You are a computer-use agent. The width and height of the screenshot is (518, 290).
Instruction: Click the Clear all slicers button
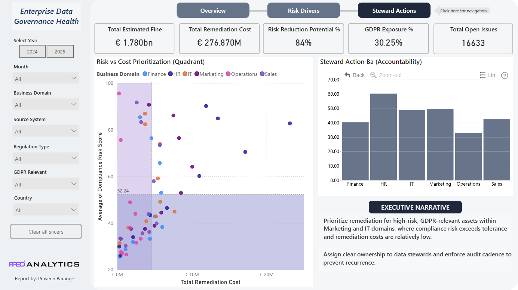46,231
